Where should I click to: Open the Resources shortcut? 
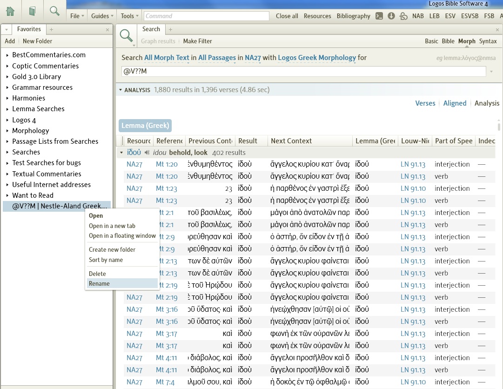pyautogui.click(x=317, y=16)
